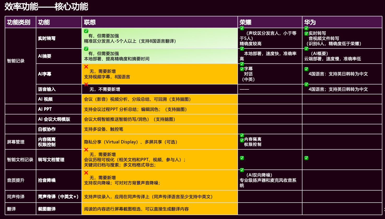385x219 pixels.
Task: Select the 功能 column header
Action: tap(59, 22)
